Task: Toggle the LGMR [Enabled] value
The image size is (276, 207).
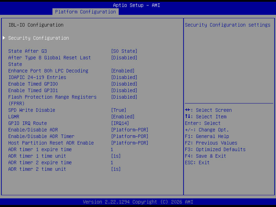Action: (123, 117)
